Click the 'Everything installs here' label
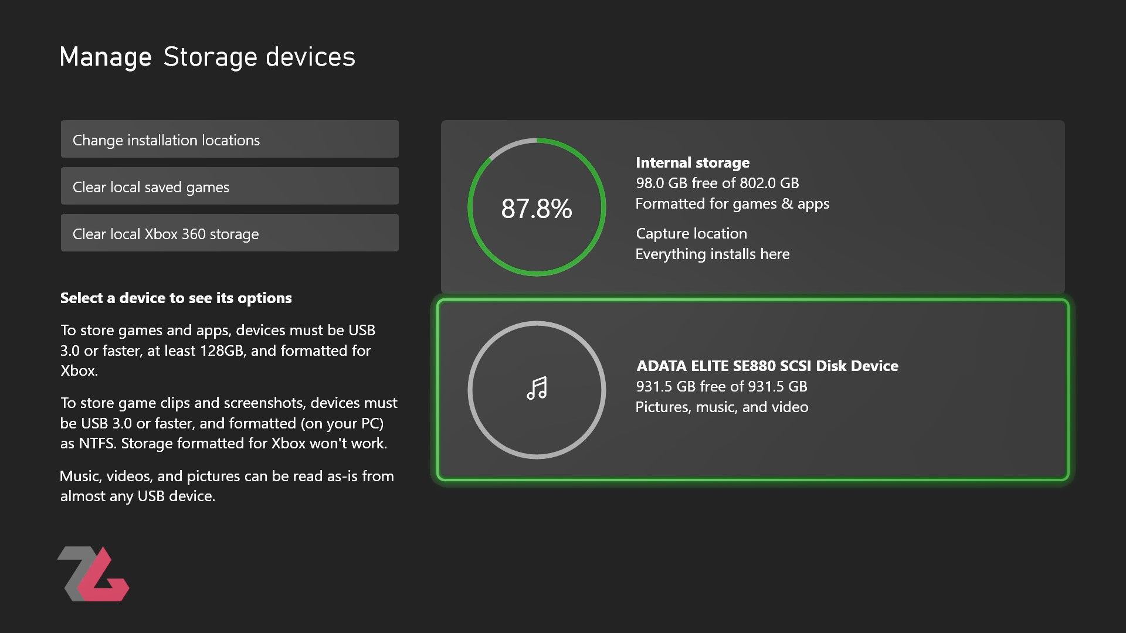The height and width of the screenshot is (633, 1126). click(712, 254)
